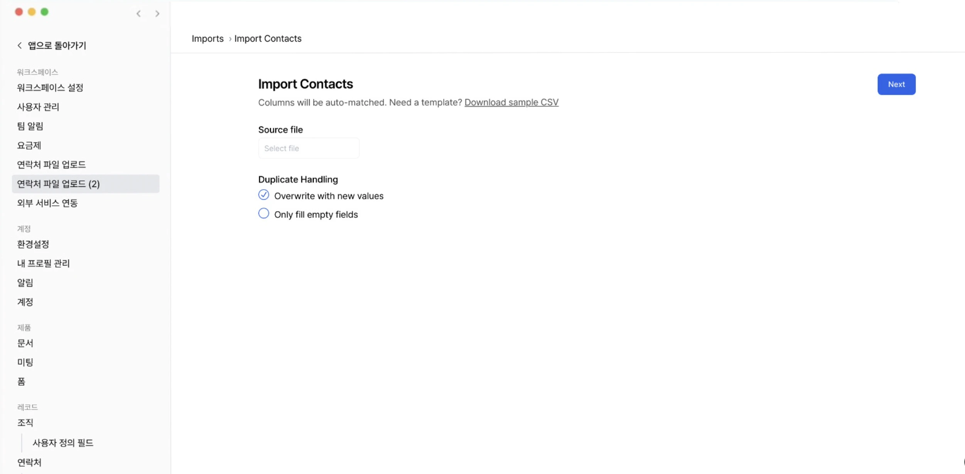The image size is (965, 474).
Task: Go to 내 프로필 관리
Action: (43, 263)
